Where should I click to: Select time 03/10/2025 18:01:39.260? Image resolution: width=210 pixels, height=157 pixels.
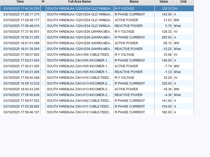(x=20, y=49)
